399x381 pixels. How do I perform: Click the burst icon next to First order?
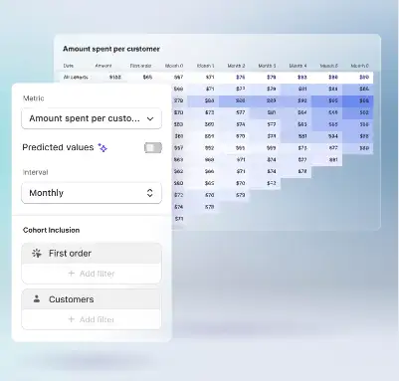[37, 254]
